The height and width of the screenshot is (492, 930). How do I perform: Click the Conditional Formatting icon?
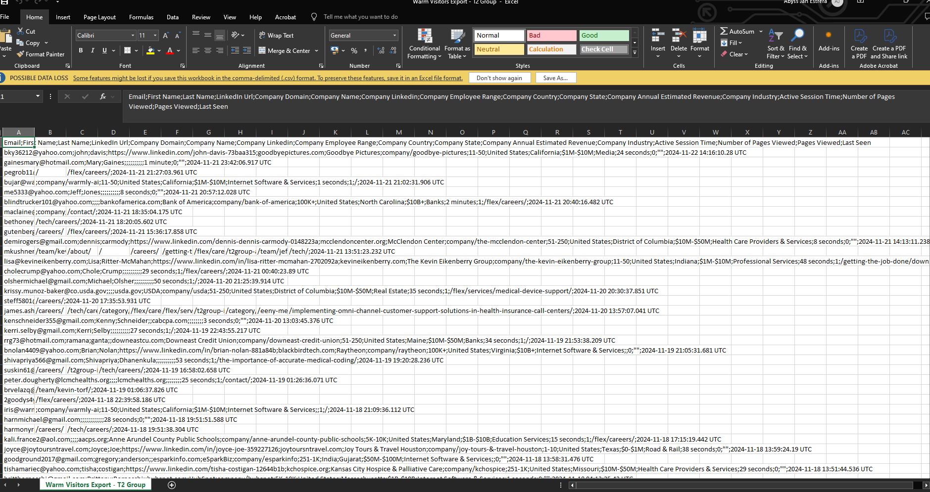tap(424, 36)
